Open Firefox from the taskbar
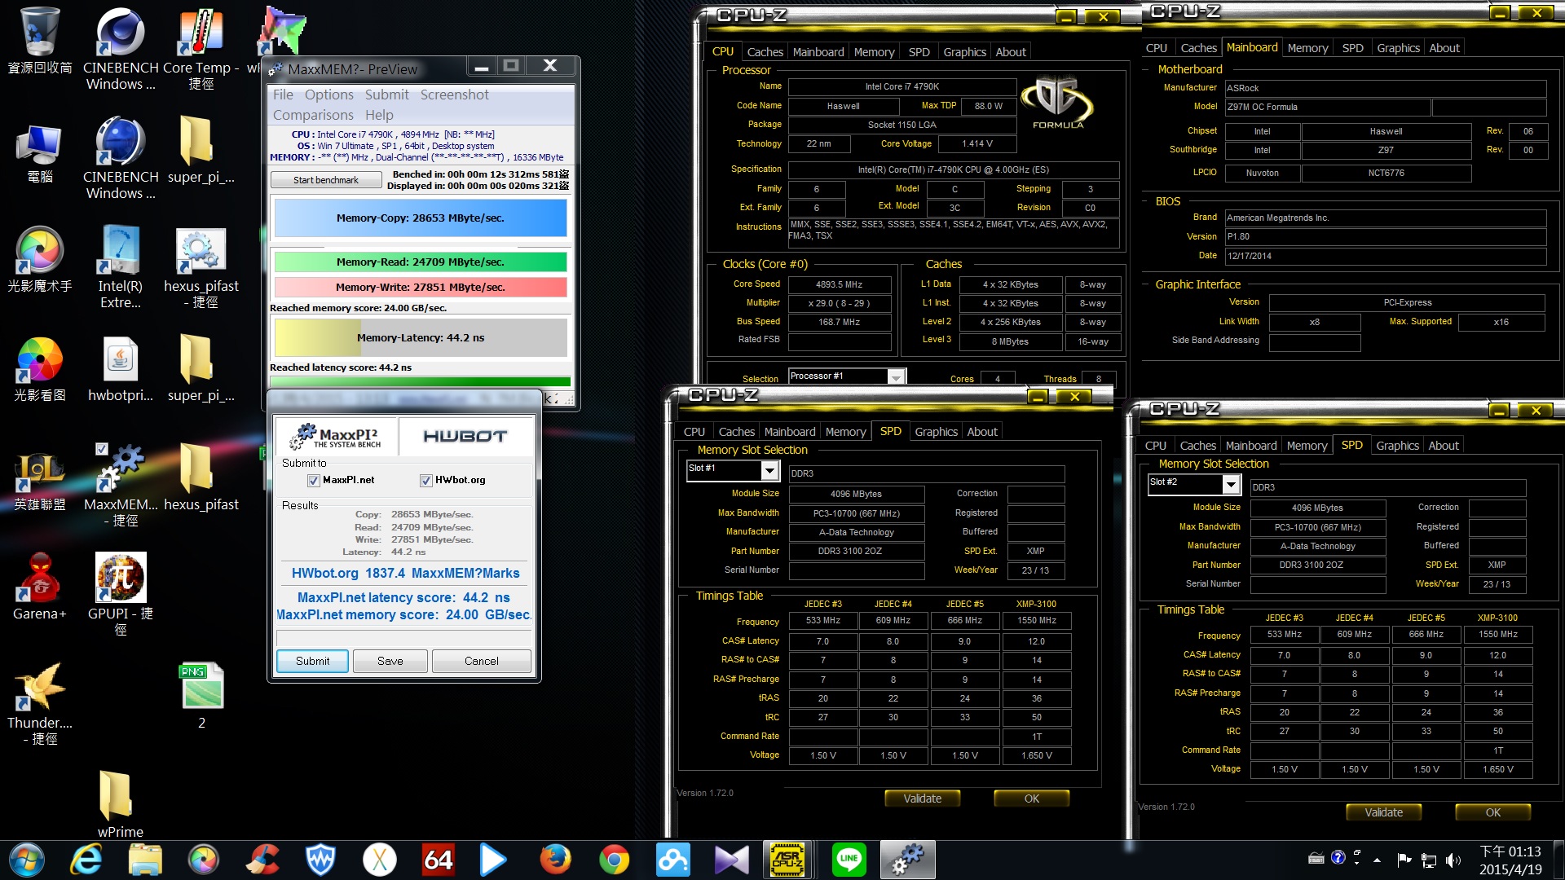 click(x=555, y=860)
